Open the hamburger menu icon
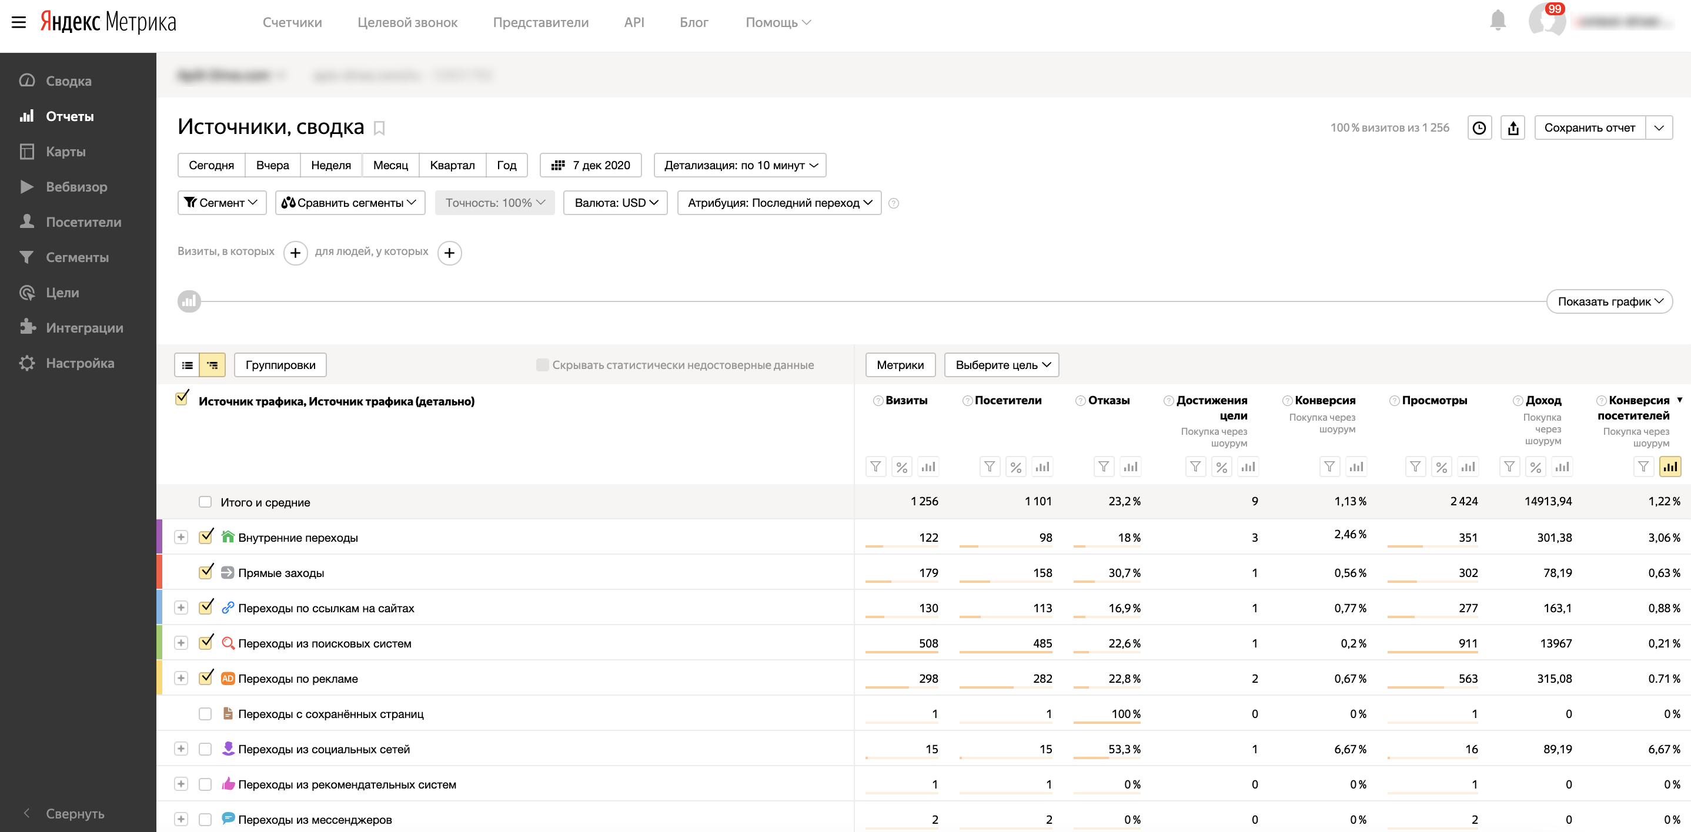 coord(19,22)
